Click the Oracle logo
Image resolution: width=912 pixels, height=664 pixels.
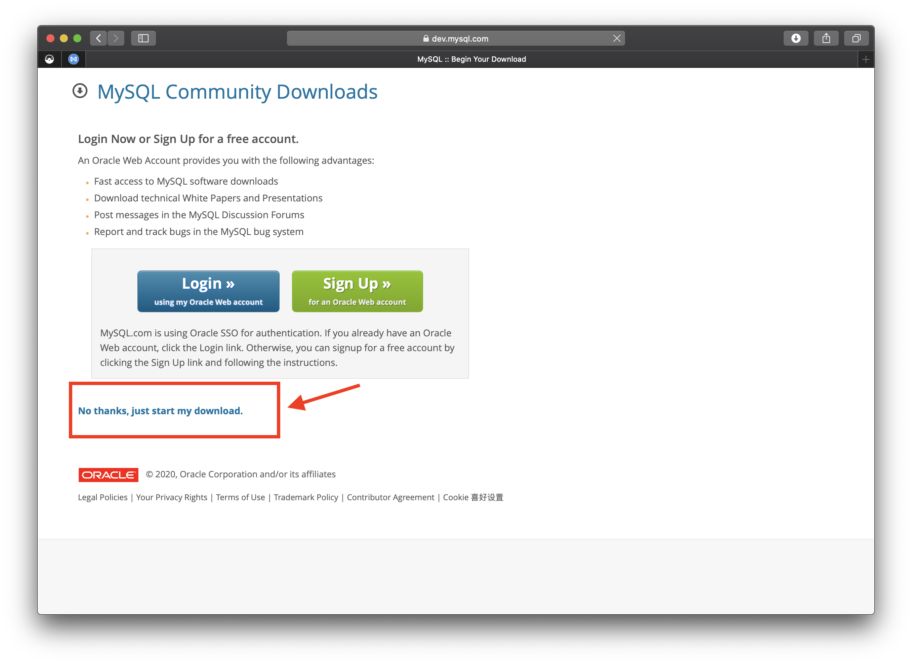108,474
